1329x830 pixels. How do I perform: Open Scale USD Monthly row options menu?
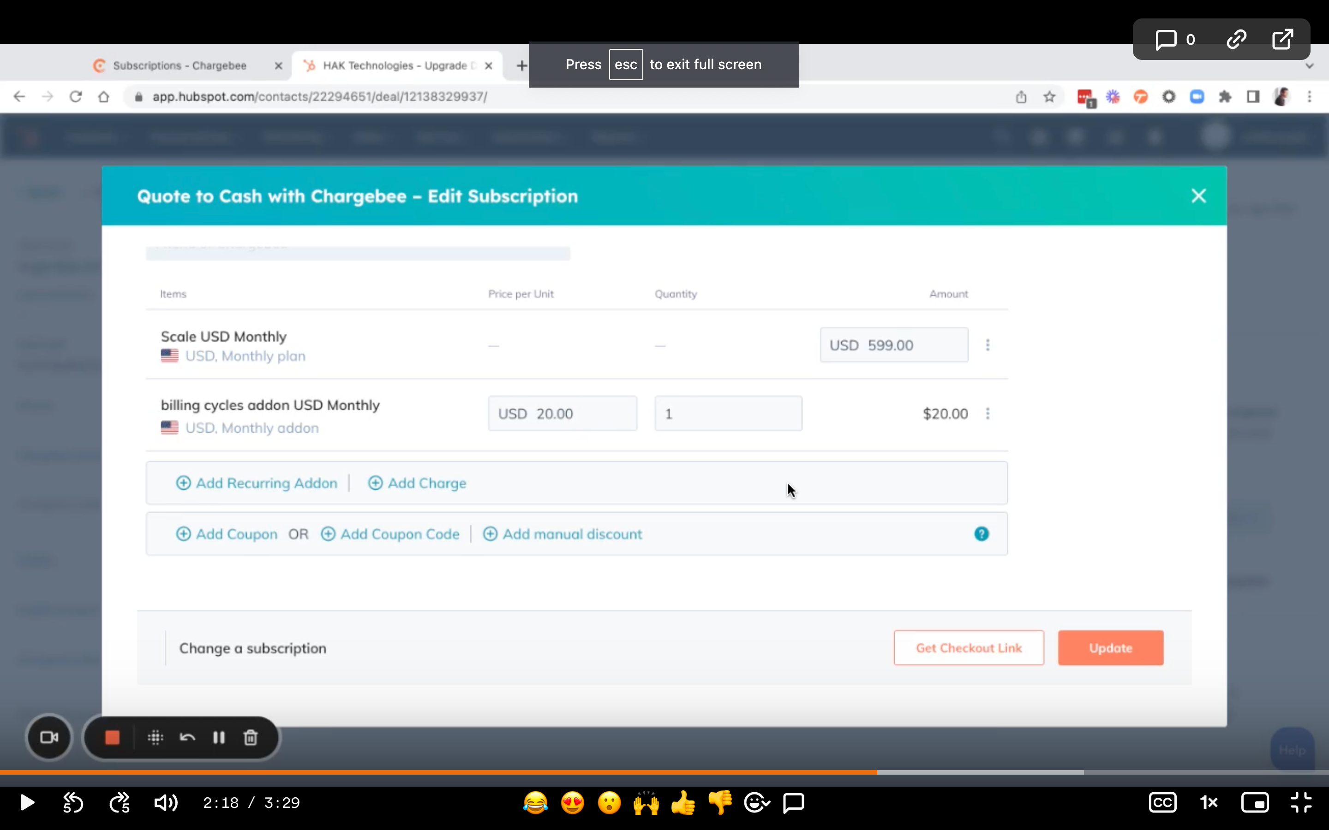point(988,345)
